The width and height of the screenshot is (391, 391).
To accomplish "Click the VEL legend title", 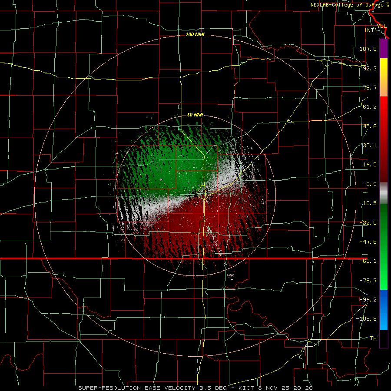I will tap(381, 26).
